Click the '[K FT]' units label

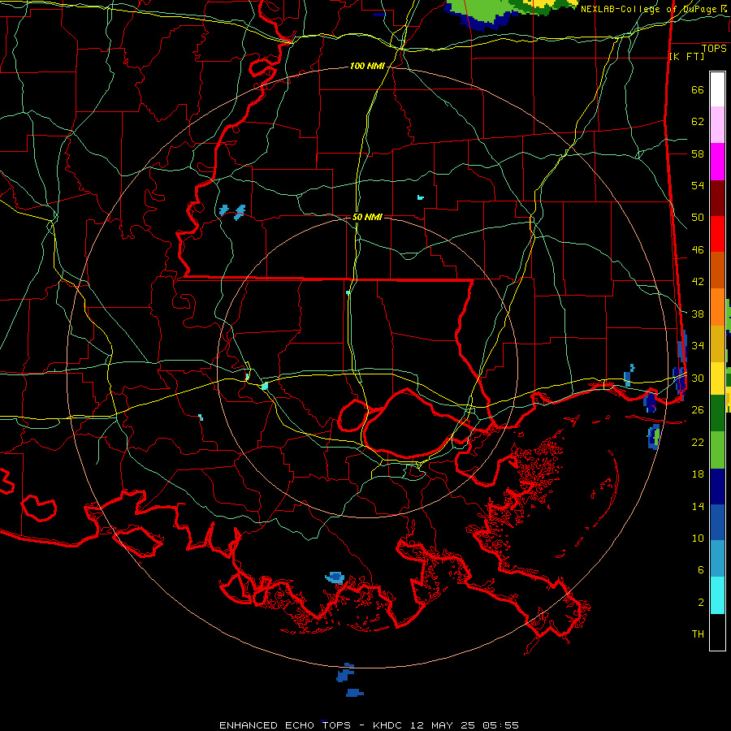686,56
